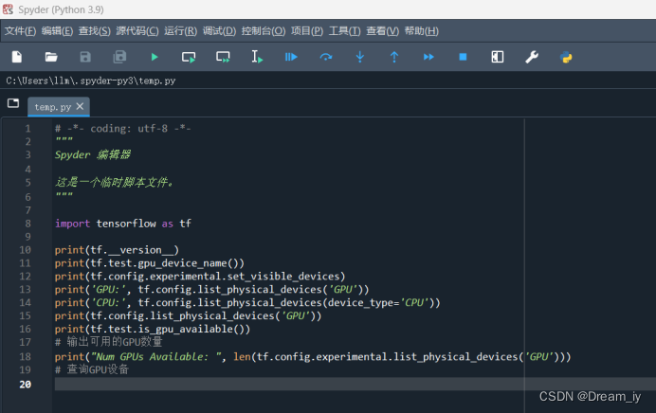This screenshot has width=656, height=413.
Task: Open a file with the folder icon
Action: (51, 57)
